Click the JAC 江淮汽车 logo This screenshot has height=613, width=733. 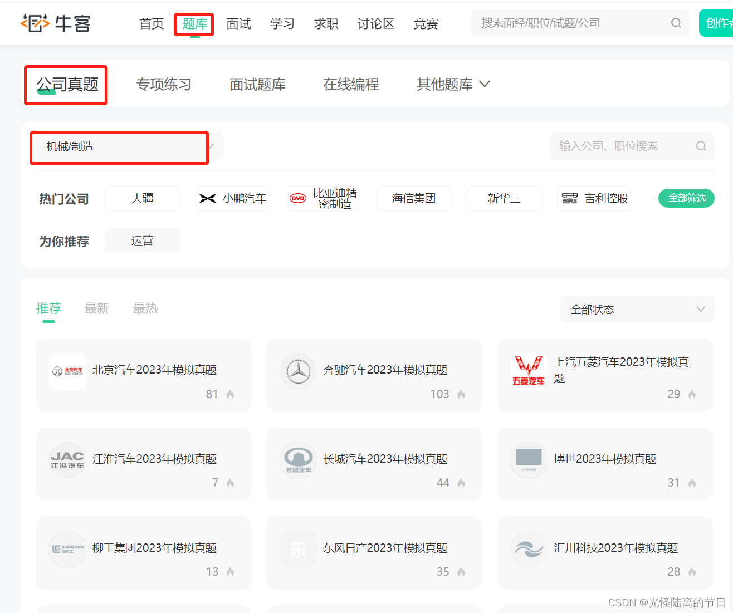pos(67,460)
